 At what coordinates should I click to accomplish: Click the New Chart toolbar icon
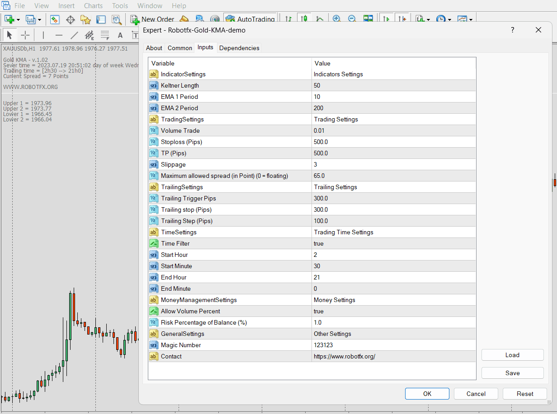pyautogui.click(x=9, y=19)
